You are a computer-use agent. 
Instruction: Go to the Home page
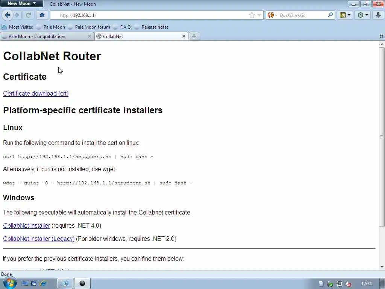(x=42, y=15)
